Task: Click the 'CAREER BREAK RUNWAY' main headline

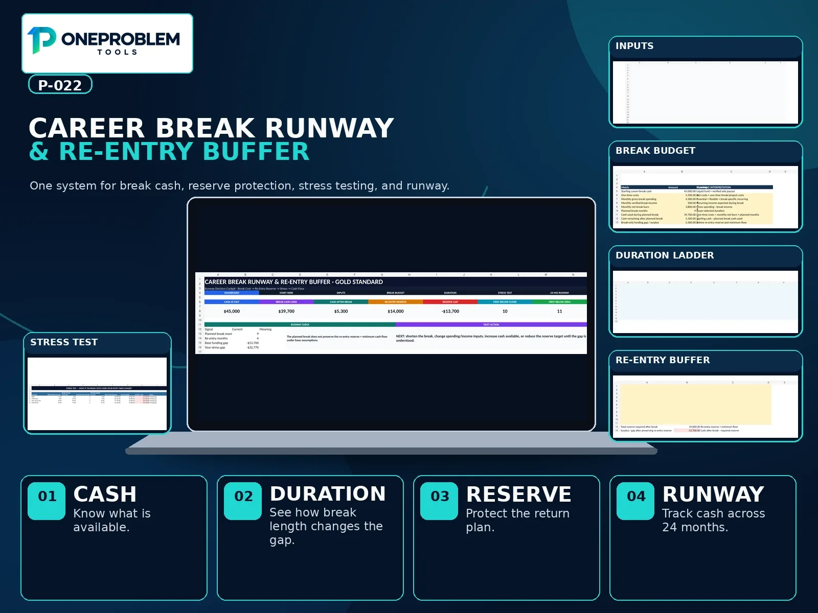Action: pos(211,128)
